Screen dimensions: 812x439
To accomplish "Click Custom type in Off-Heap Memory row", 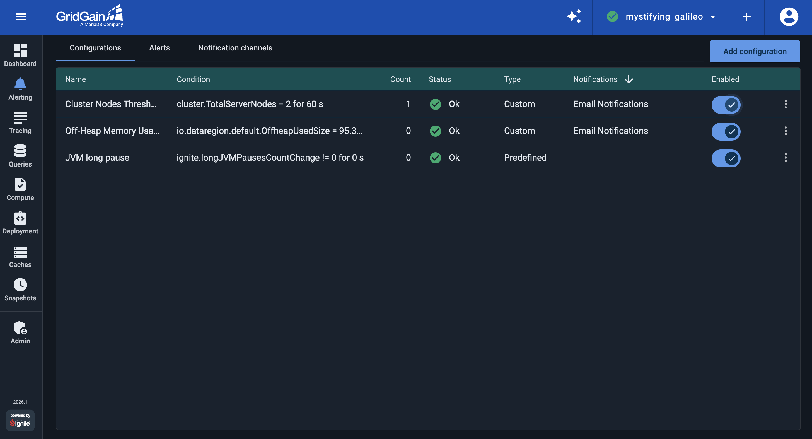I will [519, 131].
